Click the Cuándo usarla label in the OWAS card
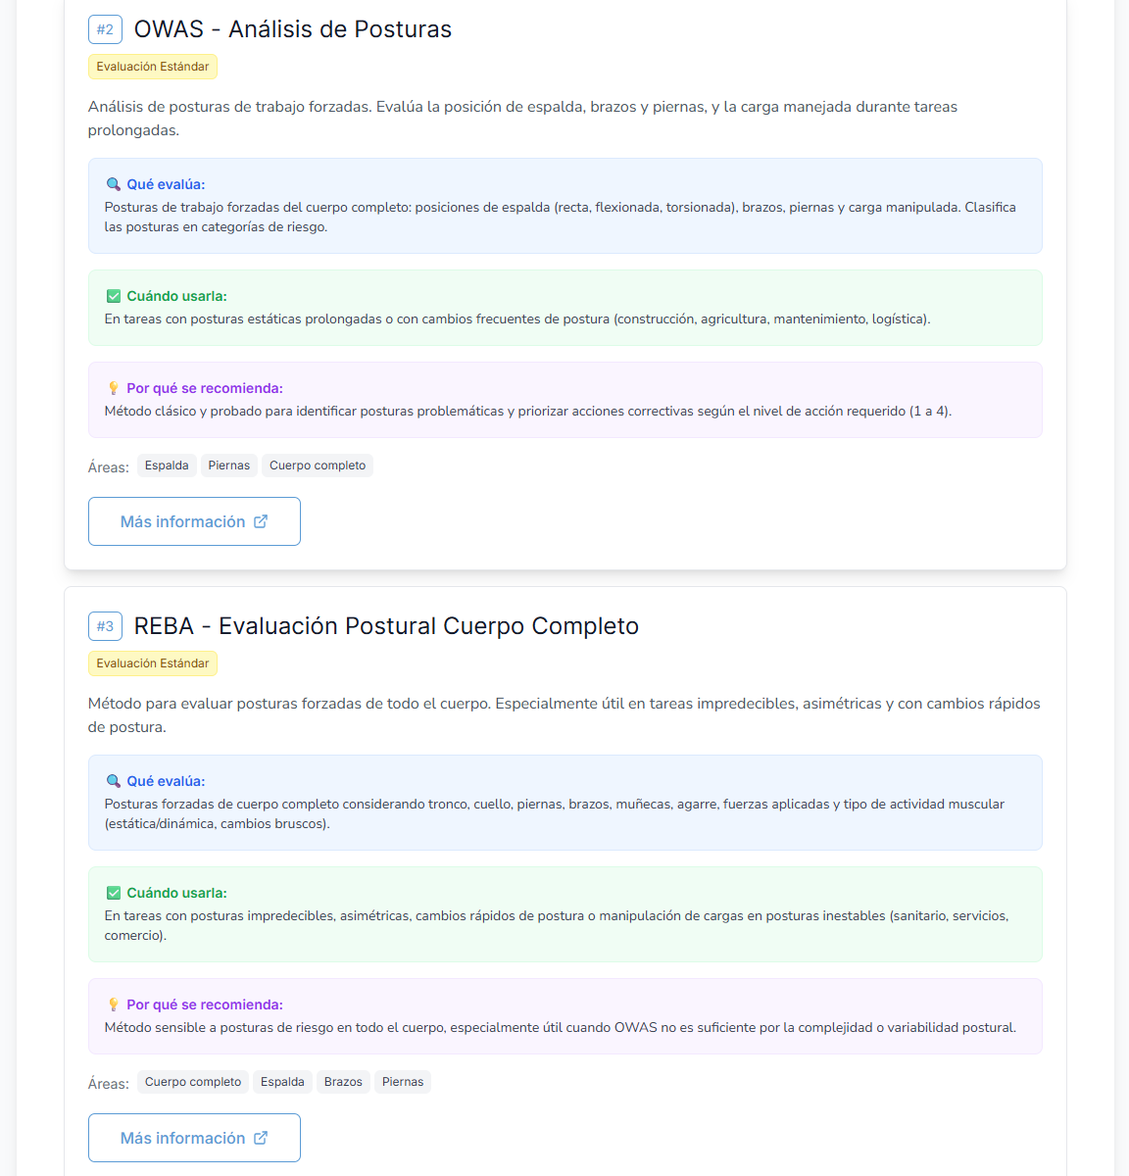The width and height of the screenshot is (1129, 1176). pos(176,296)
